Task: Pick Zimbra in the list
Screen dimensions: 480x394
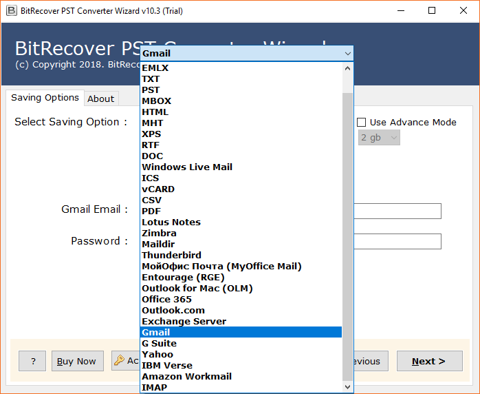Action: tap(241, 234)
